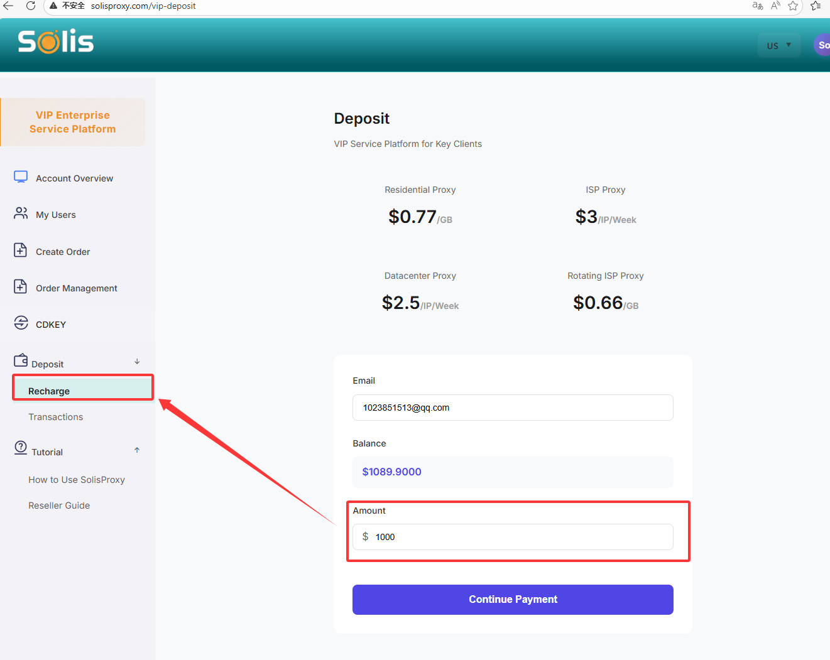Click the ISP Proxy label
Screen dimensions: 830x660
pyautogui.click(x=606, y=190)
